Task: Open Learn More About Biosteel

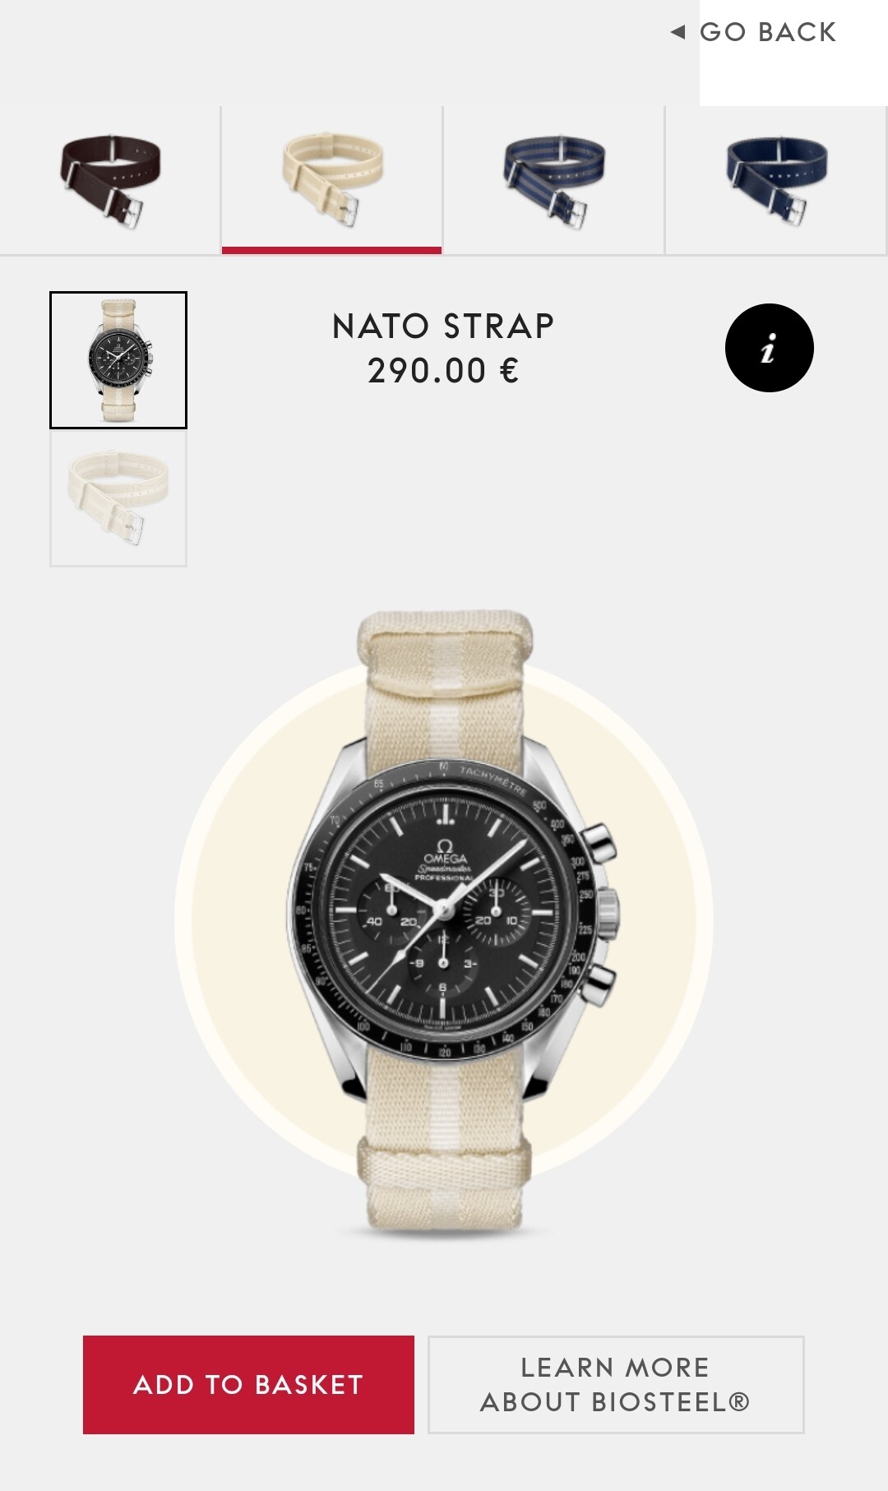Action: click(x=616, y=1385)
